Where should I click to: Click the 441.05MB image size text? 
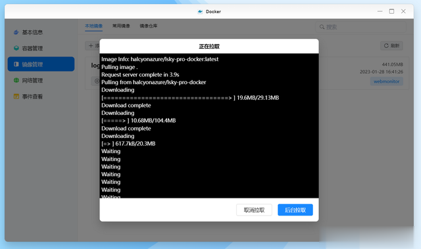(392, 64)
